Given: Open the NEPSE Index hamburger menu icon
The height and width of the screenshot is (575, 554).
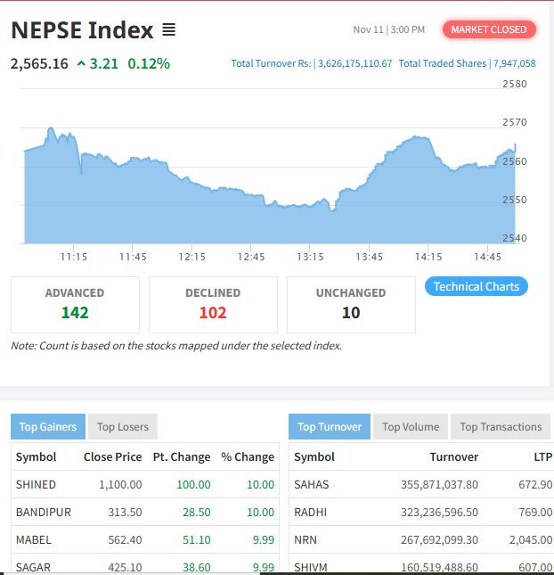Looking at the screenshot, I should click(169, 30).
